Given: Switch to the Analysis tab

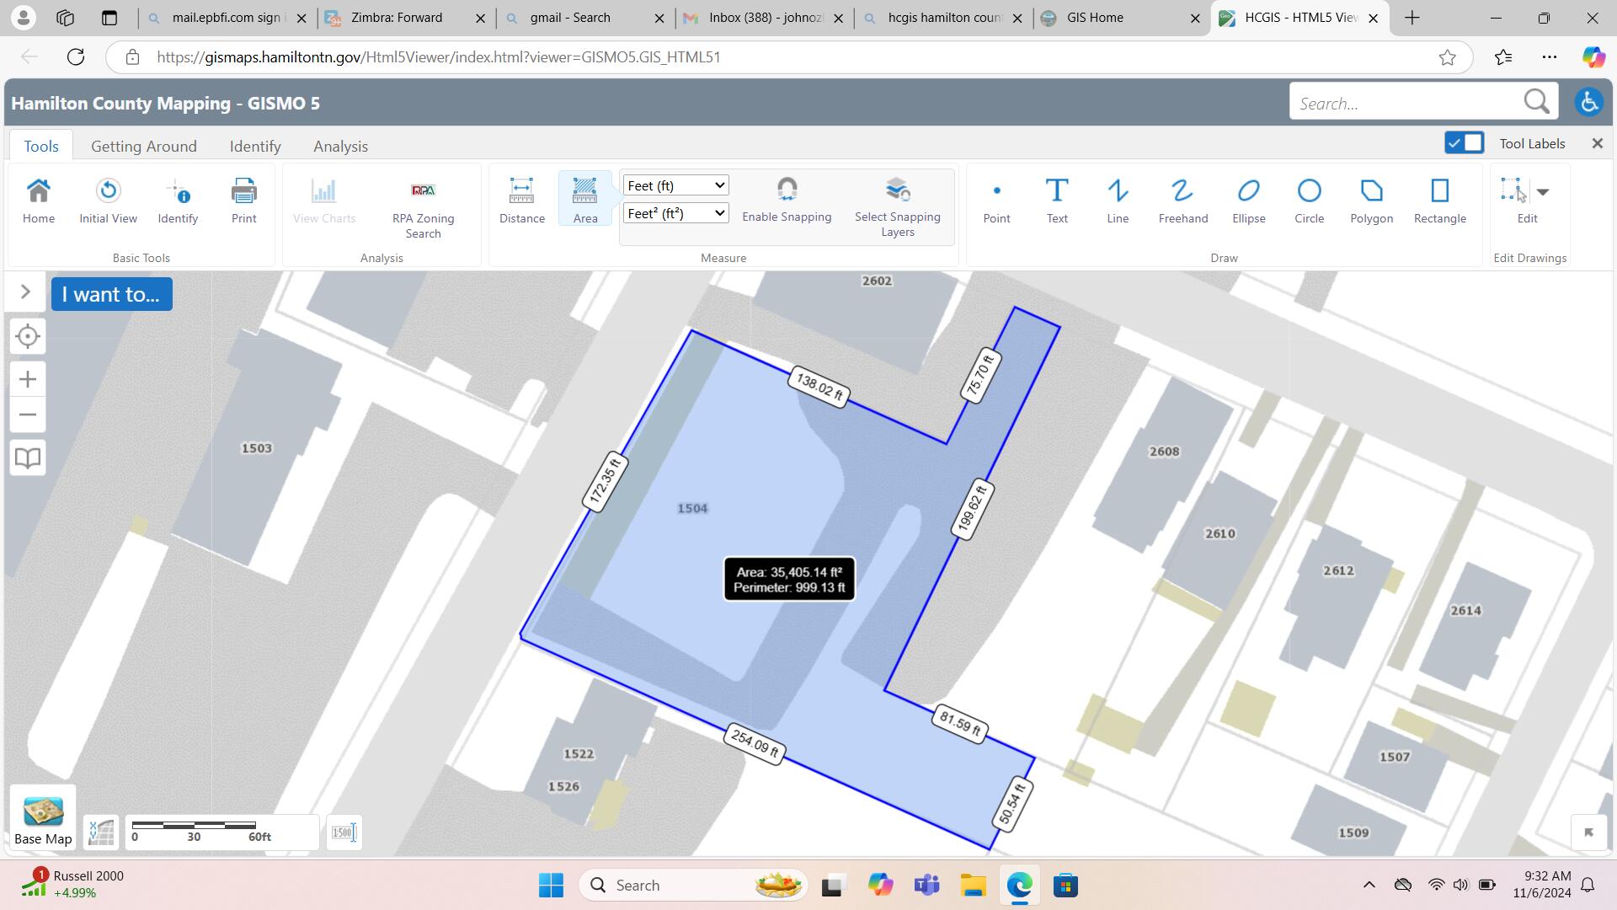Looking at the screenshot, I should pyautogui.click(x=340, y=146).
